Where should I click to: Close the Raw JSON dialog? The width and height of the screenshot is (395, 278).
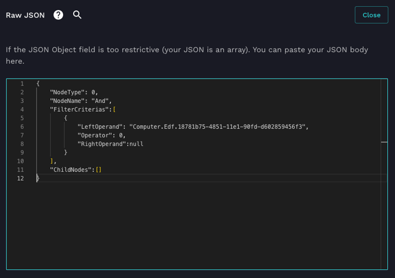click(371, 15)
